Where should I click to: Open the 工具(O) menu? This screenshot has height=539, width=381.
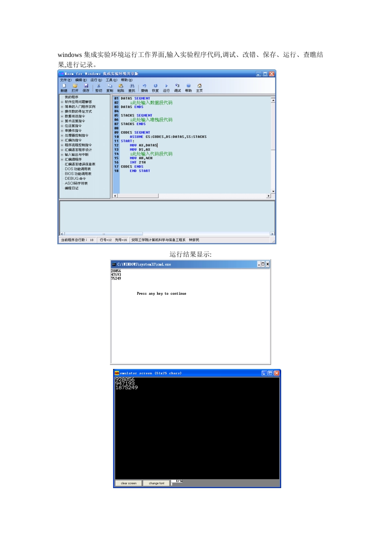111,80
